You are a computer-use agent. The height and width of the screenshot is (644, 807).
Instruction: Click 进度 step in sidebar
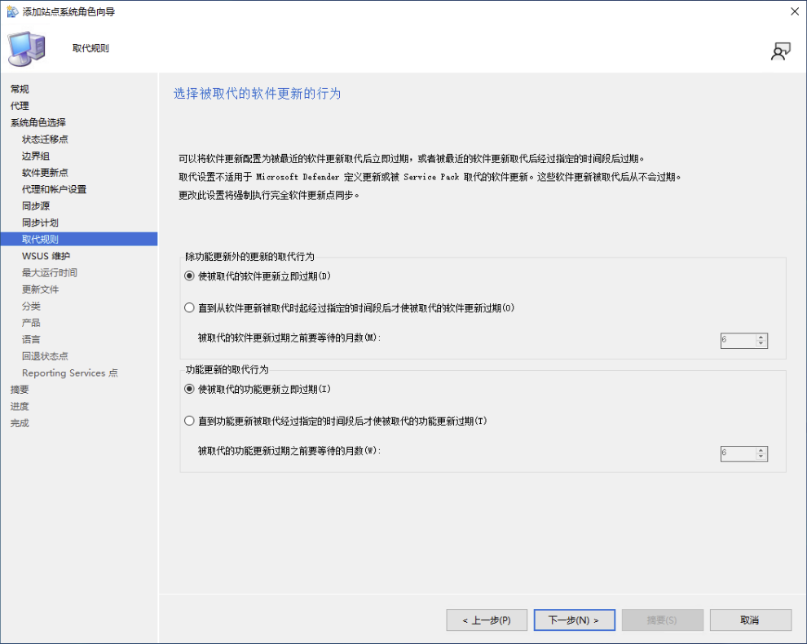point(20,406)
